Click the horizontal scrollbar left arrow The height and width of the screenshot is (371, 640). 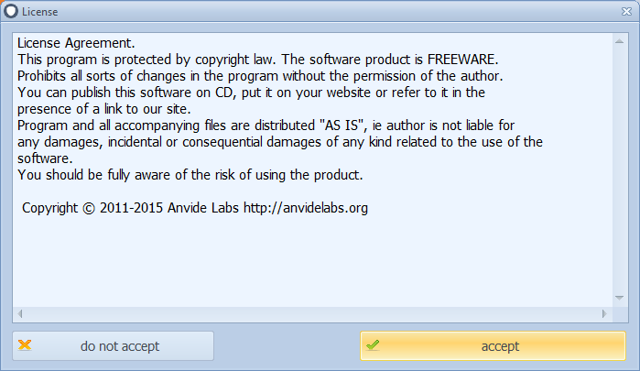[x=21, y=313]
